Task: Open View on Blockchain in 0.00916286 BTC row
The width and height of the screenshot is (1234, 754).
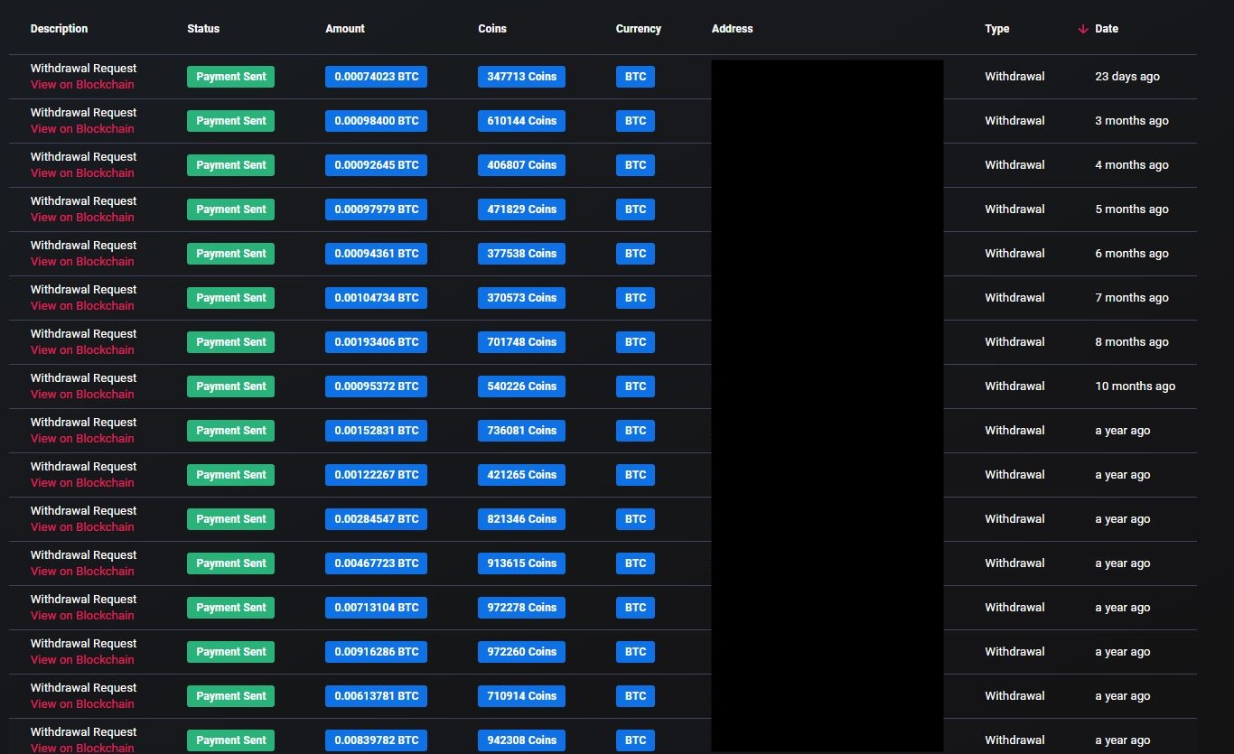Action: pyautogui.click(x=82, y=660)
